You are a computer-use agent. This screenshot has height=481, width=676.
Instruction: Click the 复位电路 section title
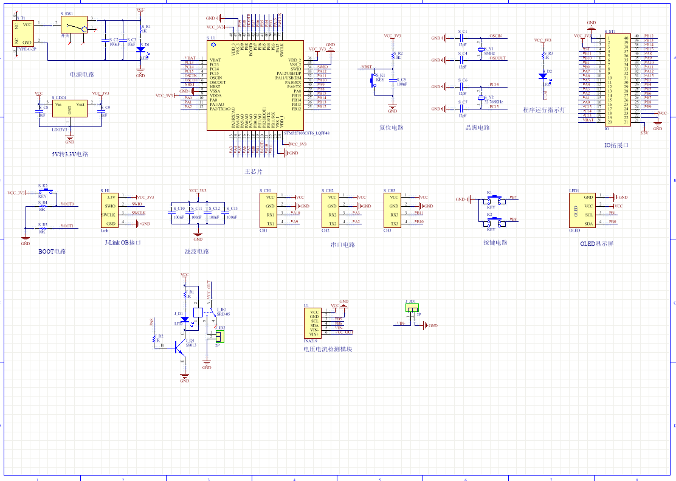391,128
